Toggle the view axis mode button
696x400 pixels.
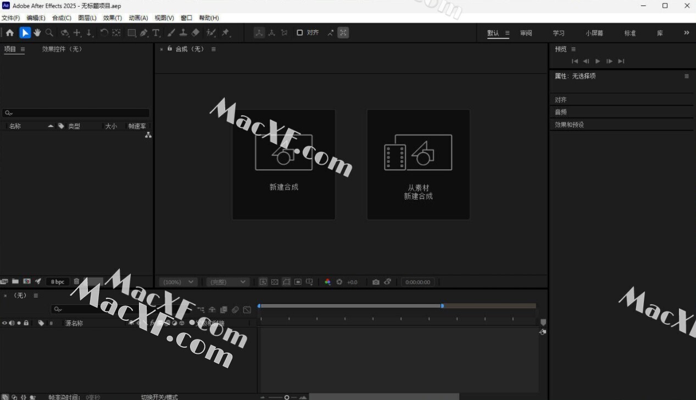[284, 33]
